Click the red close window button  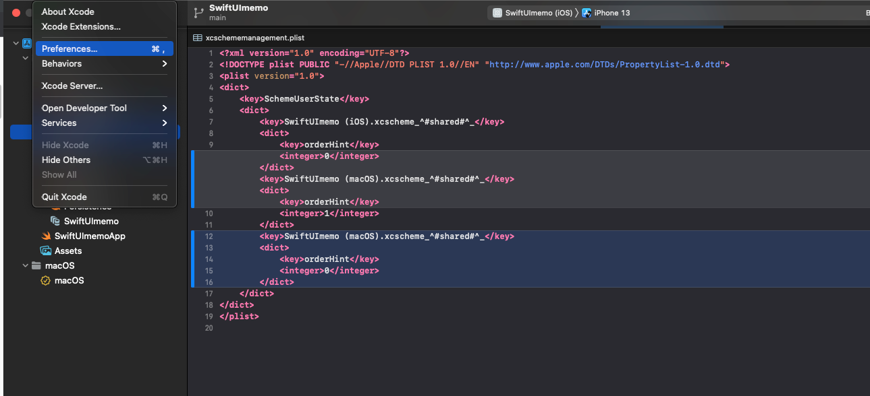16,13
